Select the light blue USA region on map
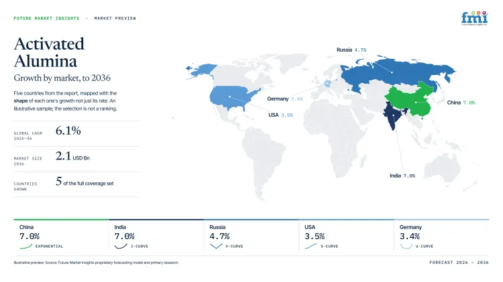 [231, 97]
